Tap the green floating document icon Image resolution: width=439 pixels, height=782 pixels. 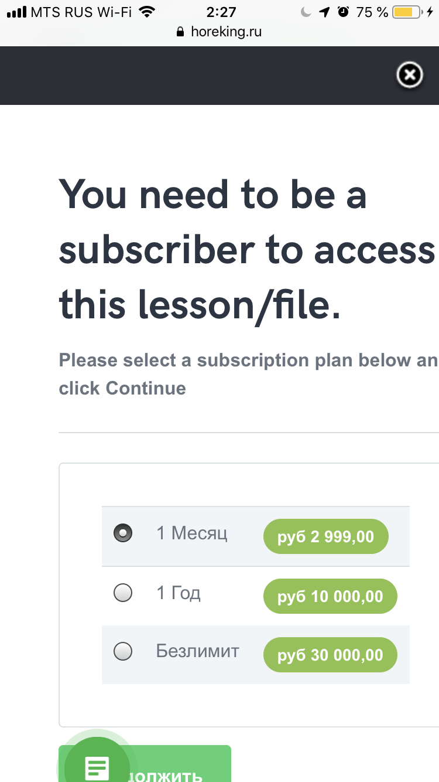coord(97,765)
